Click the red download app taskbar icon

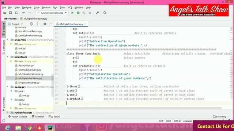click(x=39, y=128)
